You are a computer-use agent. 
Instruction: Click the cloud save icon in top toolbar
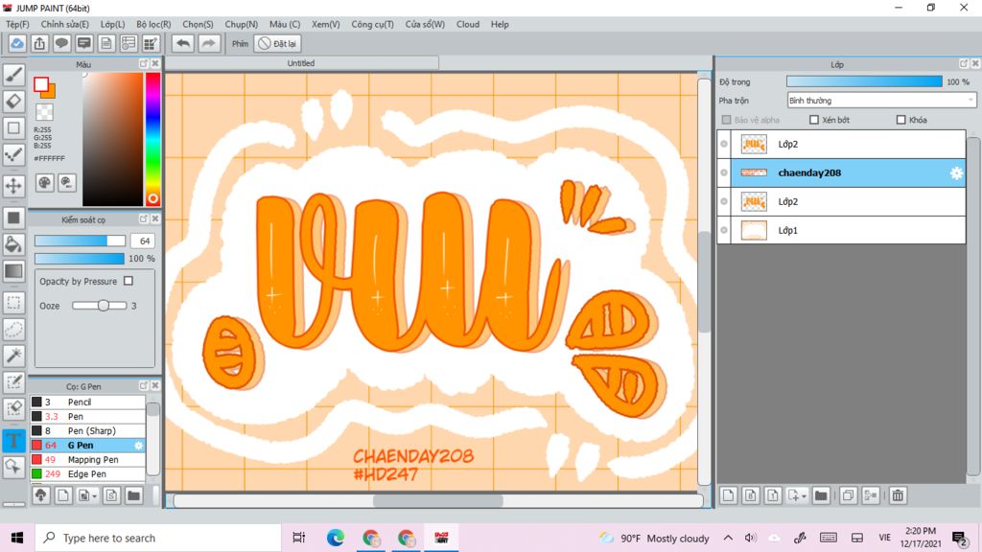(x=17, y=43)
